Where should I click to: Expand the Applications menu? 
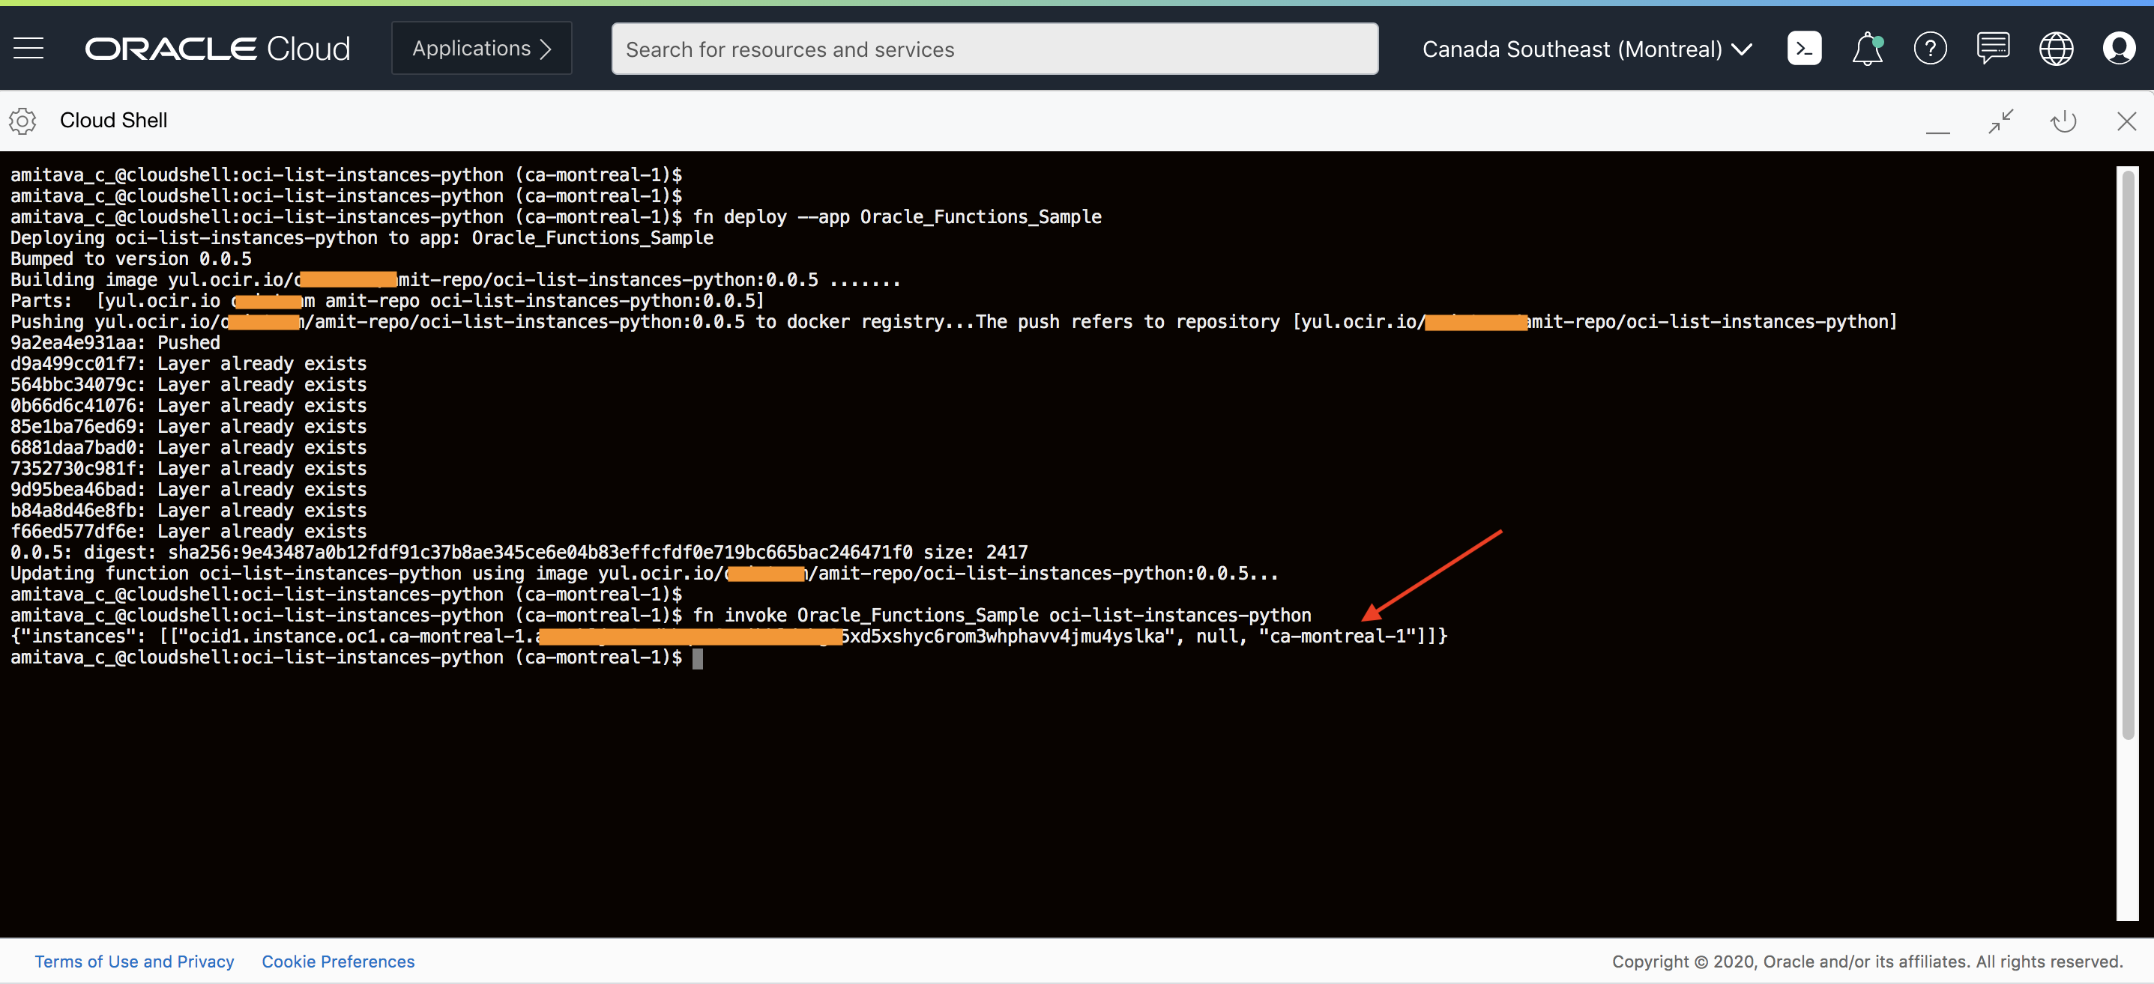coord(482,49)
